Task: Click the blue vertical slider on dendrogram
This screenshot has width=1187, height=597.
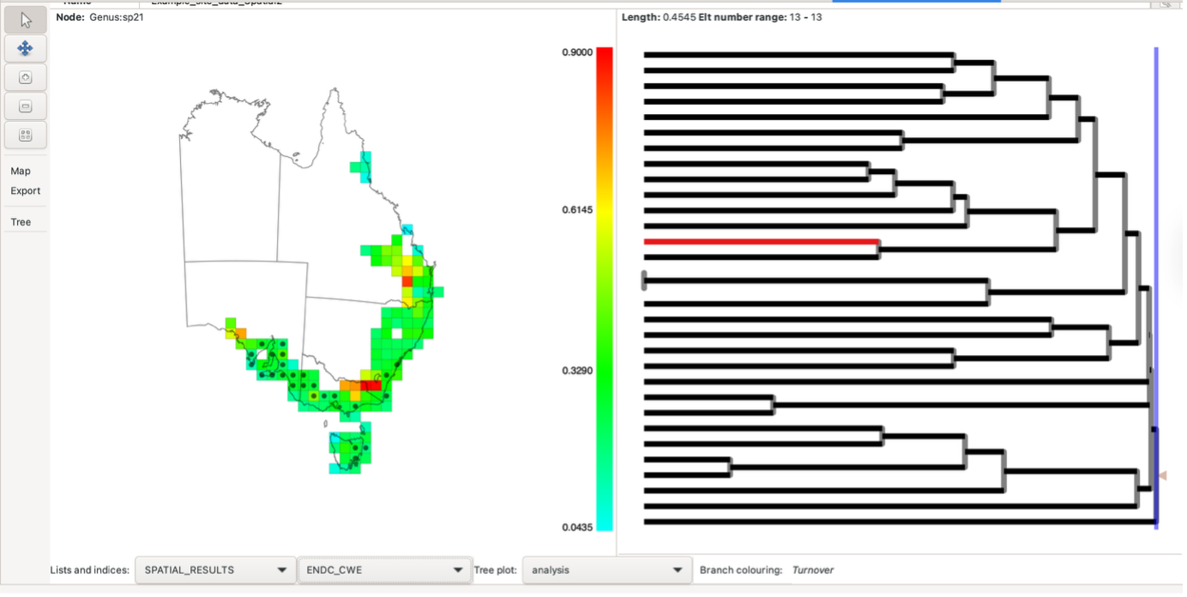Action: [1156, 214]
